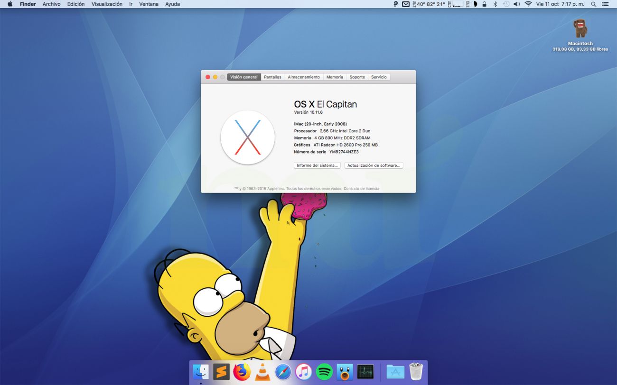Open VLC media player in dock
Viewport: 617px width, 385px height.
(x=262, y=372)
